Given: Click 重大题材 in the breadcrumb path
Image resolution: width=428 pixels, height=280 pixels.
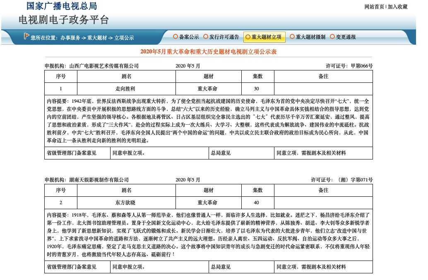Looking at the screenshot, I should pyautogui.click(x=97, y=38).
